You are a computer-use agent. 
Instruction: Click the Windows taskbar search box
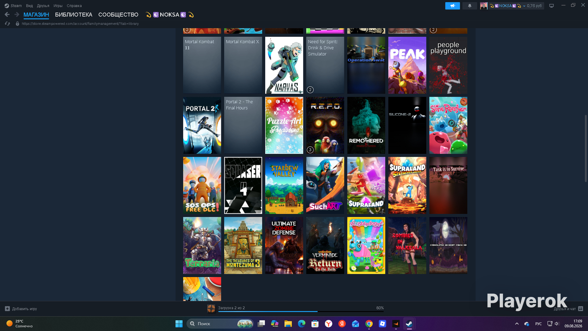click(220, 324)
